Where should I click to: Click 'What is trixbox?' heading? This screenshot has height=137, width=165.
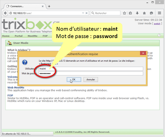(x=19, y=50)
